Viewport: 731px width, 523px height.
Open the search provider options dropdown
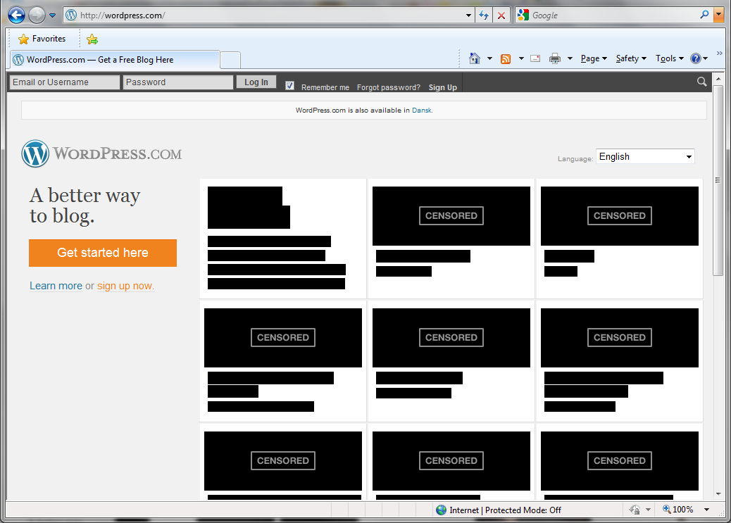tap(718, 15)
